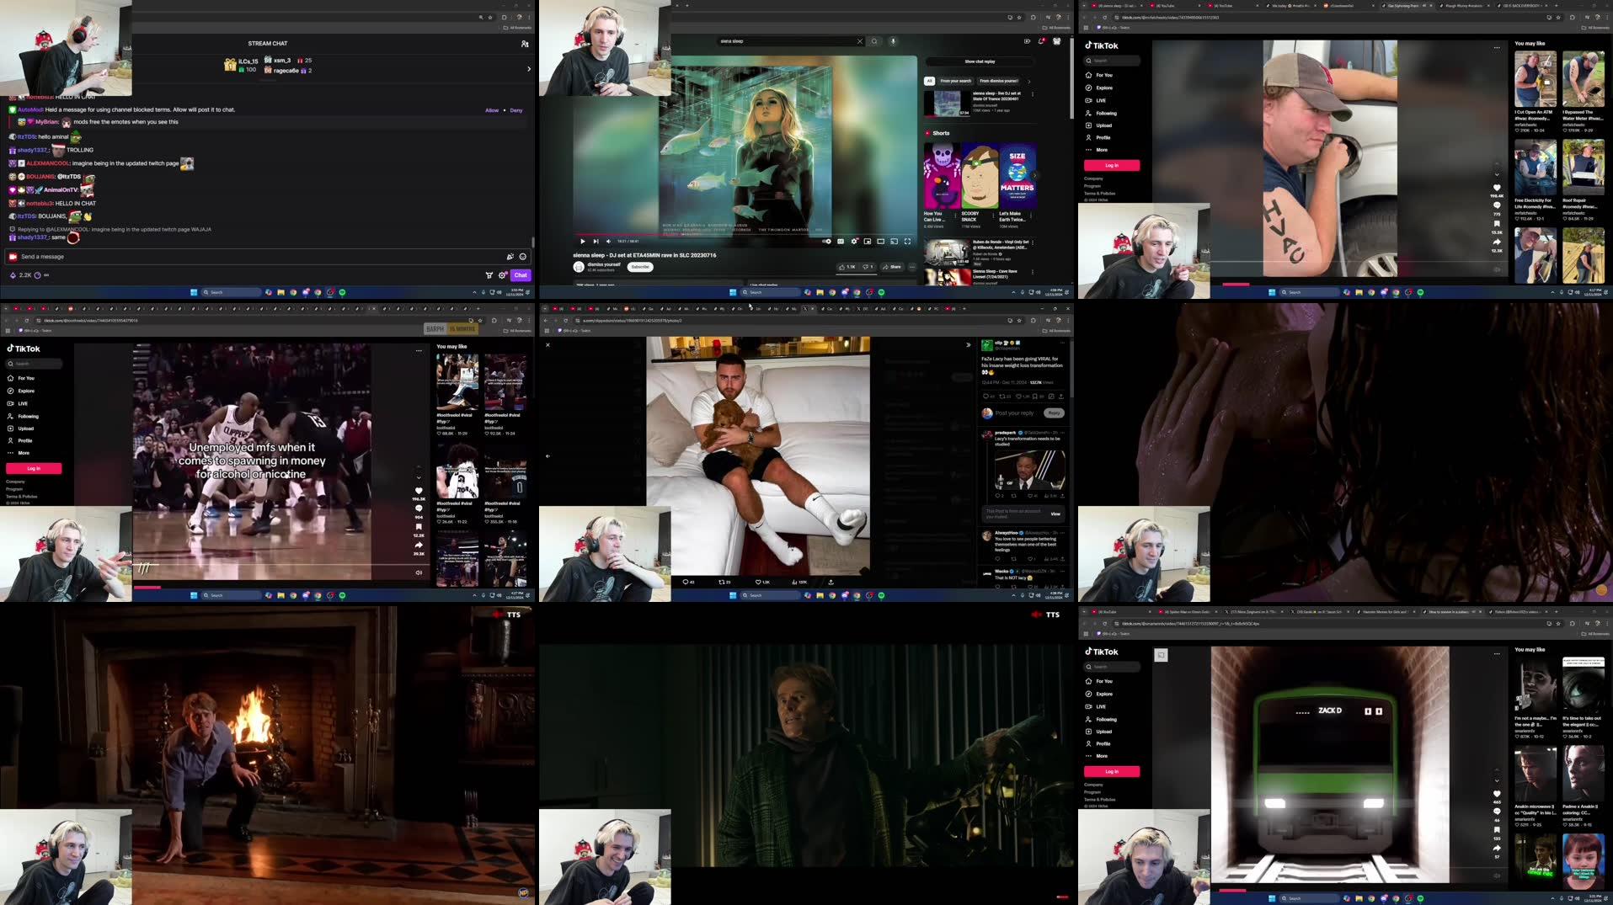
Task: Click the cast icon in the YouTube player
Action: click(x=895, y=242)
